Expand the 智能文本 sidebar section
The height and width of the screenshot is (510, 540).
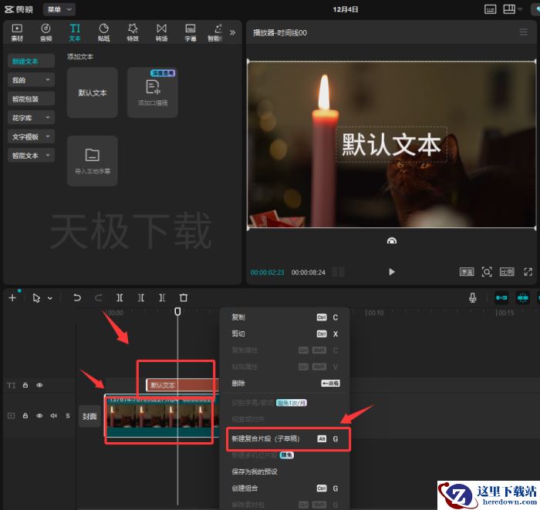[31, 156]
